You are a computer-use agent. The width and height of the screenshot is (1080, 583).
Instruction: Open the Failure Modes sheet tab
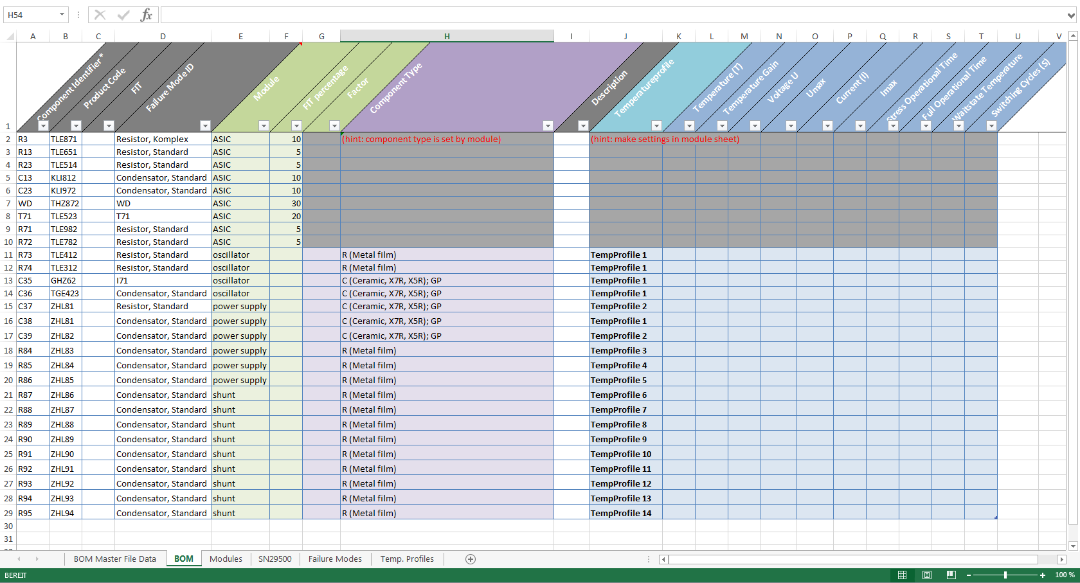pyautogui.click(x=335, y=559)
